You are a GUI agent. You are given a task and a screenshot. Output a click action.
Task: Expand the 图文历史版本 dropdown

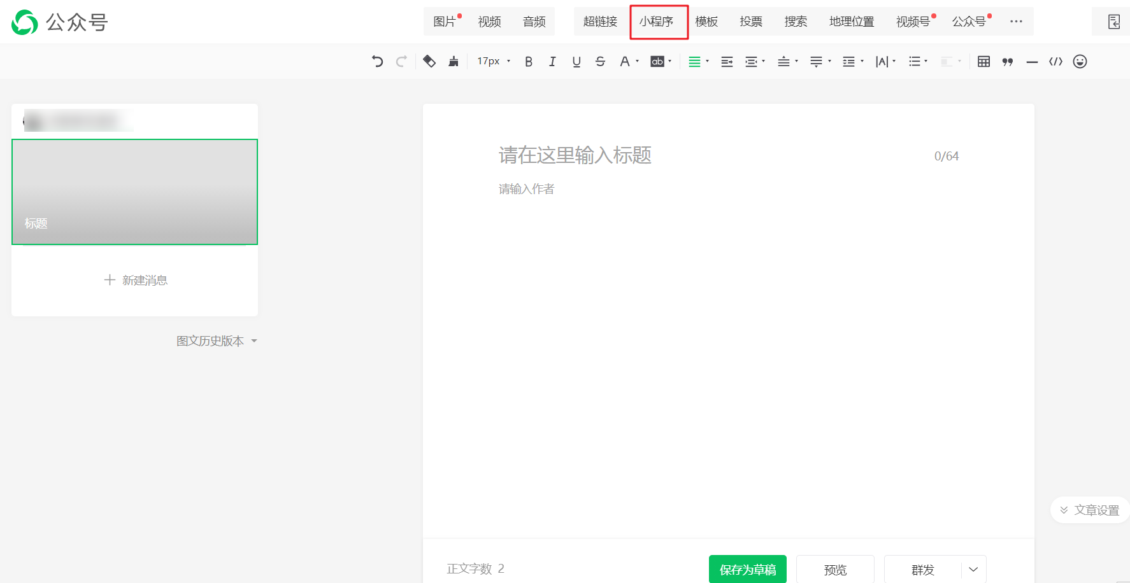(217, 341)
